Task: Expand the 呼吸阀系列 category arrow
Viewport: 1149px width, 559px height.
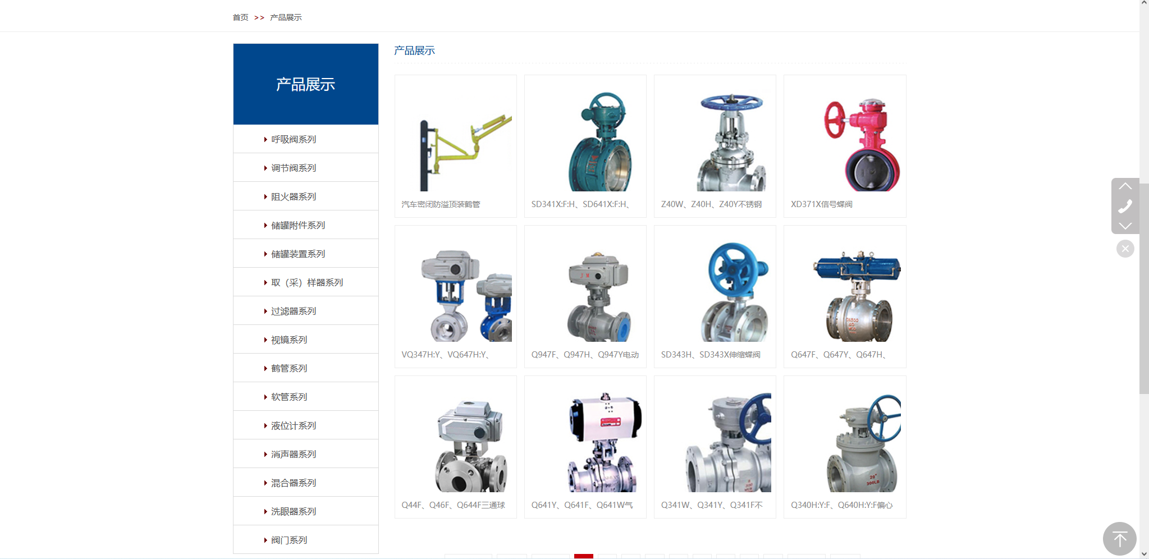Action: [265, 140]
